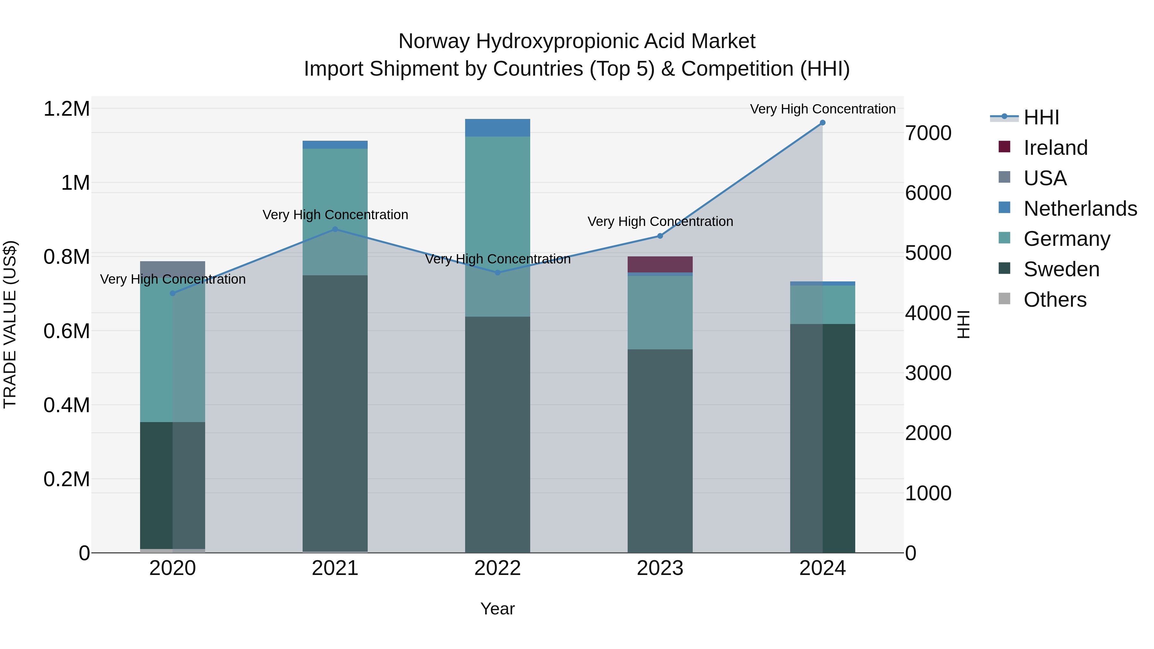Click the 2021 x-axis label

[x=335, y=568]
